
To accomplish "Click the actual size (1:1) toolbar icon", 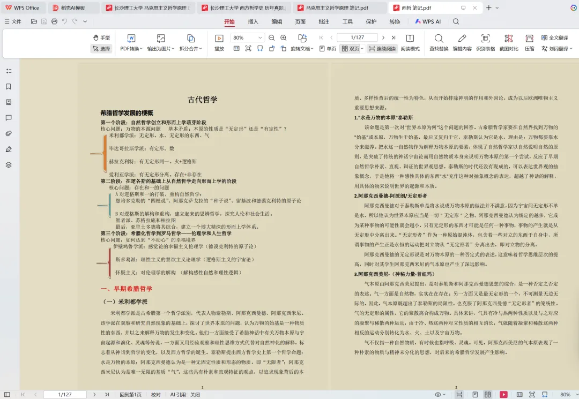I will [x=236, y=48].
